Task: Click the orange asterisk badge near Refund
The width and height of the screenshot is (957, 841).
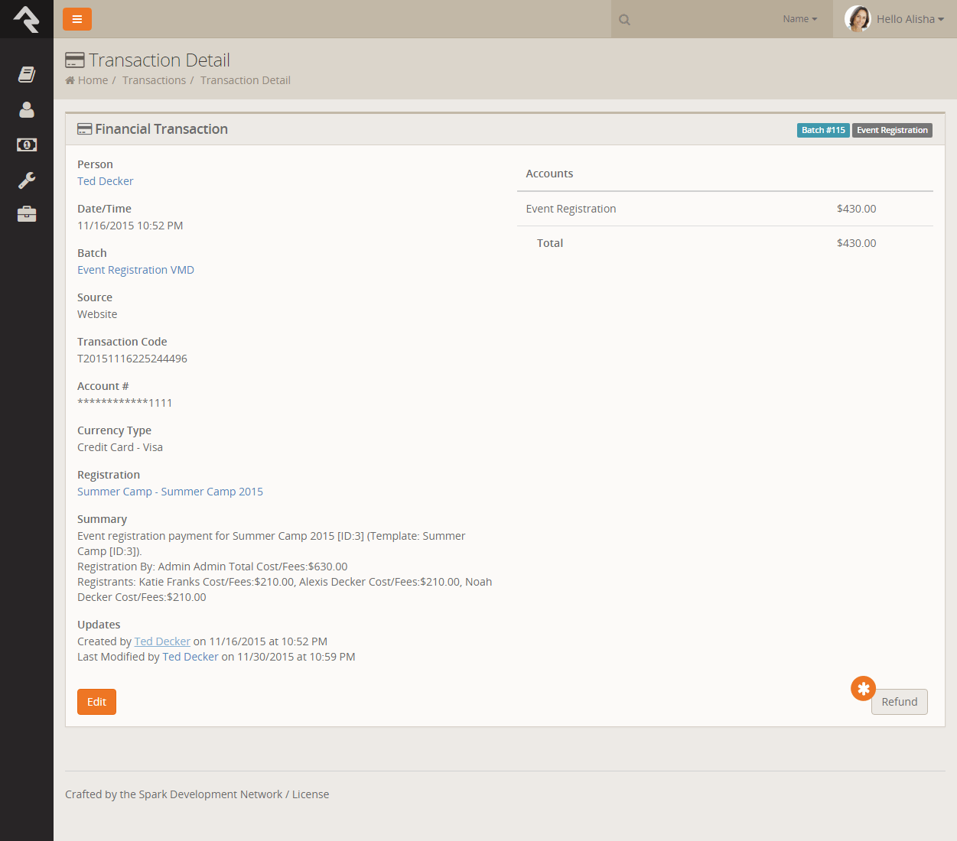Action: (863, 689)
